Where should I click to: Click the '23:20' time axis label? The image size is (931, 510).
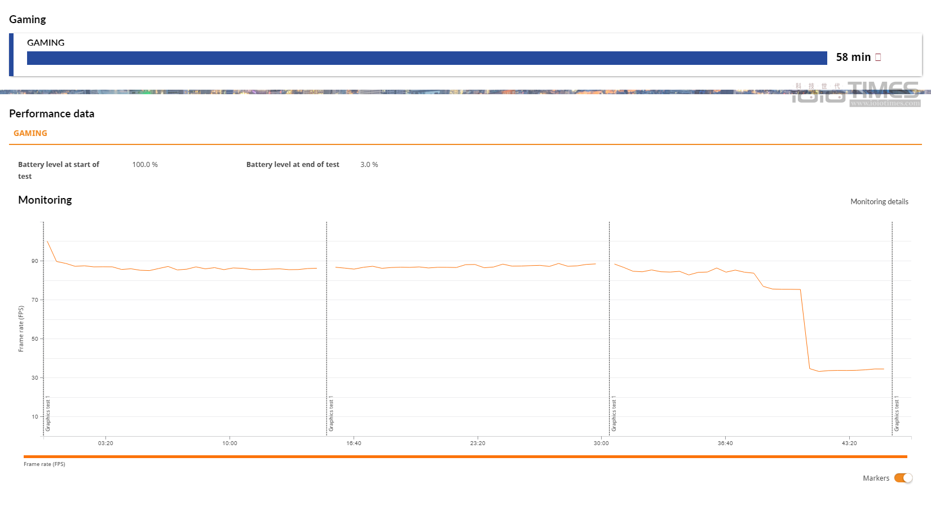pos(478,443)
